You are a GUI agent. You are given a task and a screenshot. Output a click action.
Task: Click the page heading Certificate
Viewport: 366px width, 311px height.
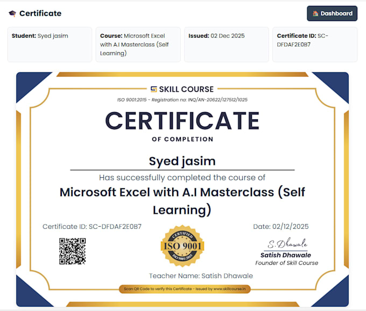(40, 13)
